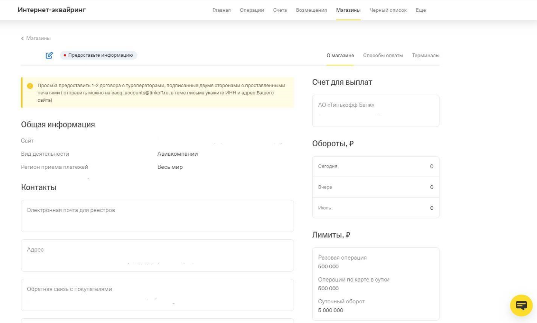
Task: Click the АО «Тинькофф Банк» payout account card
Action: [375, 110]
